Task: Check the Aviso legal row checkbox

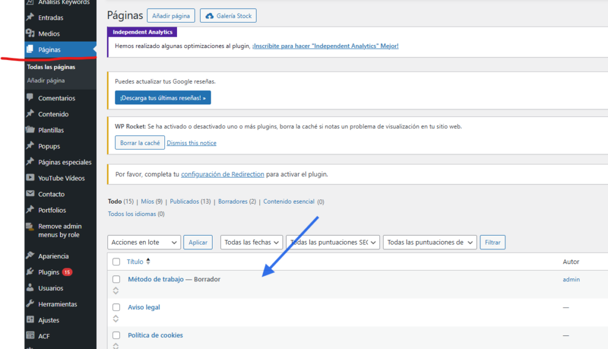Action: click(116, 307)
